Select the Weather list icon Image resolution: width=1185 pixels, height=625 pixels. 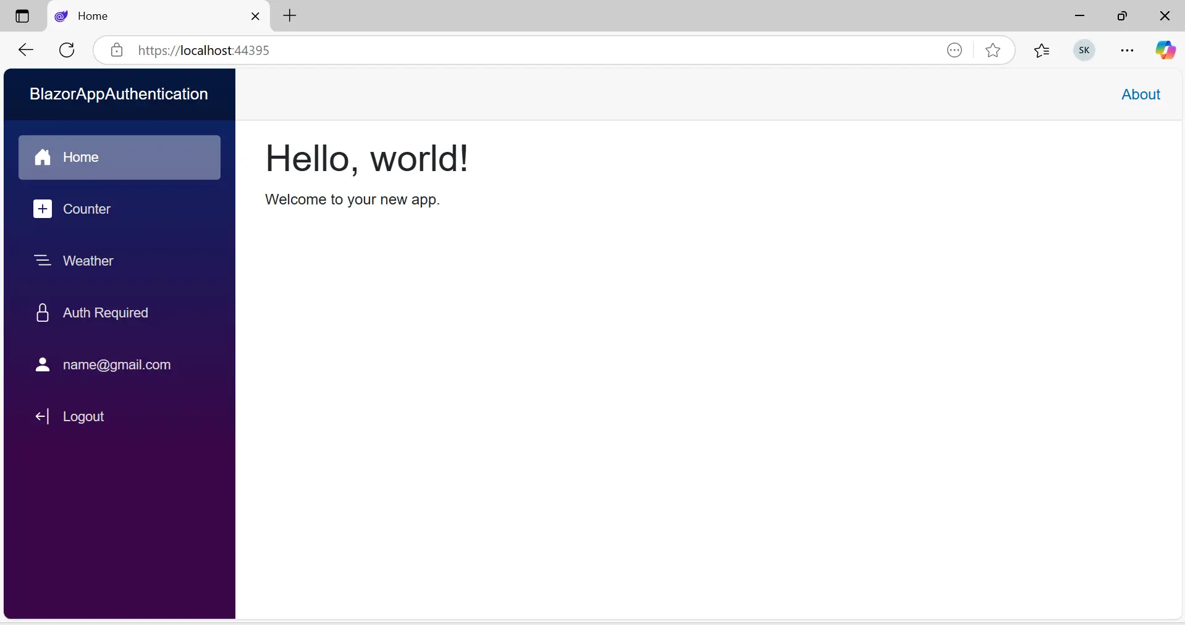[x=42, y=260]
